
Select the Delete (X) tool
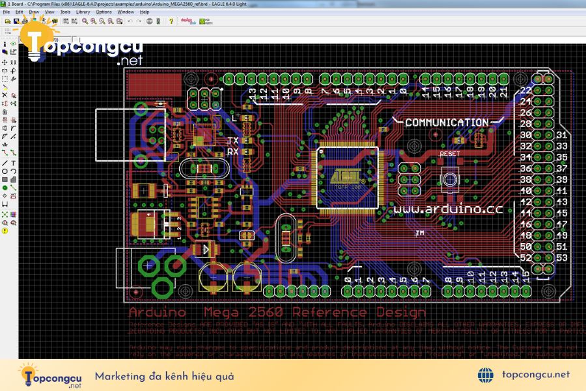(x=5, y=95)
